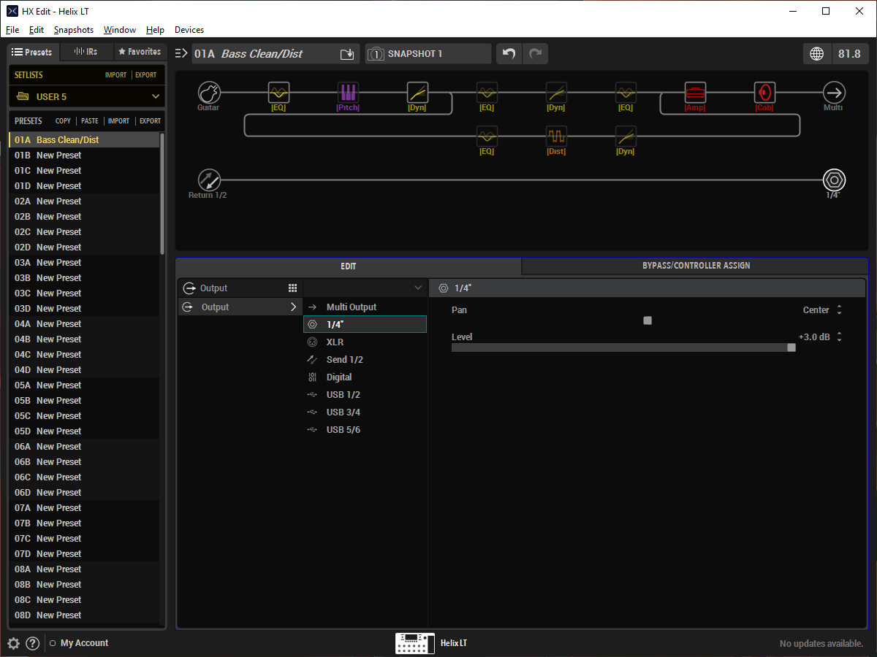
Task: Click the Level slider bar
Action: click(x=623, y=347)
